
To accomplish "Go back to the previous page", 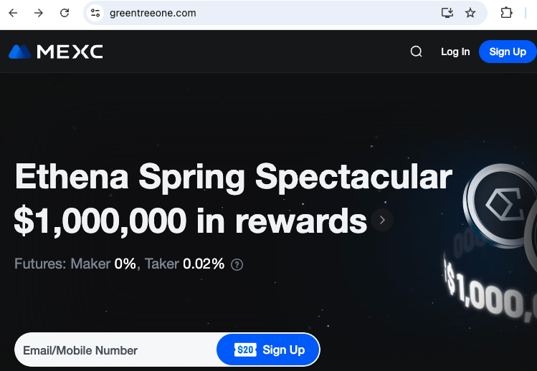I will click(13, 13).
